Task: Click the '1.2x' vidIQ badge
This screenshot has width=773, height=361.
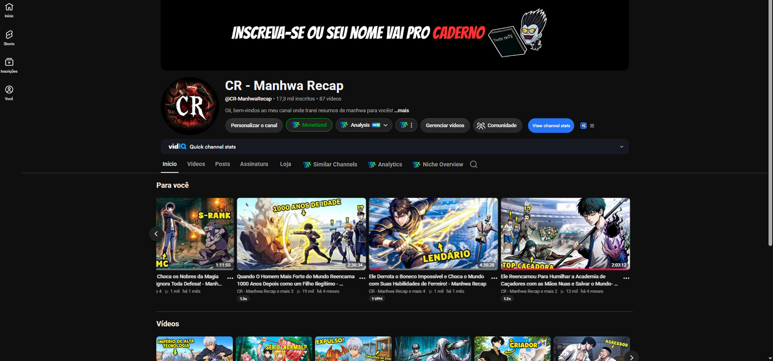Action: pos(507,299)
